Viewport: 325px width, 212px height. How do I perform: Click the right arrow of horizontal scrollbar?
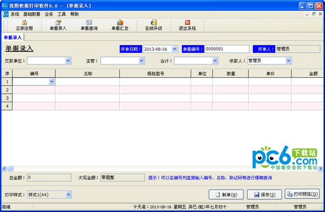(321, 169)
